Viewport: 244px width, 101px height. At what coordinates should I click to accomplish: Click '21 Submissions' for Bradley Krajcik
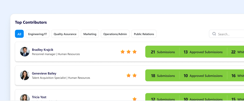click(x=163, y=52)
